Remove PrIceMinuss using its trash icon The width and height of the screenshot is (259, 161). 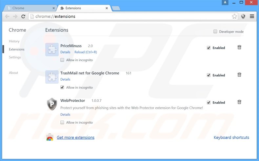point(239,48)
